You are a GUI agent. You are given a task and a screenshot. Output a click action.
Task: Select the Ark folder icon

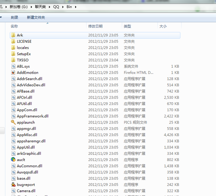(x=13, y=35)
